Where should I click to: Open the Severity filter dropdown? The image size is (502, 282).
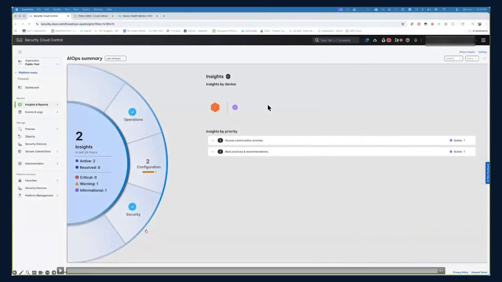(453, 58)
